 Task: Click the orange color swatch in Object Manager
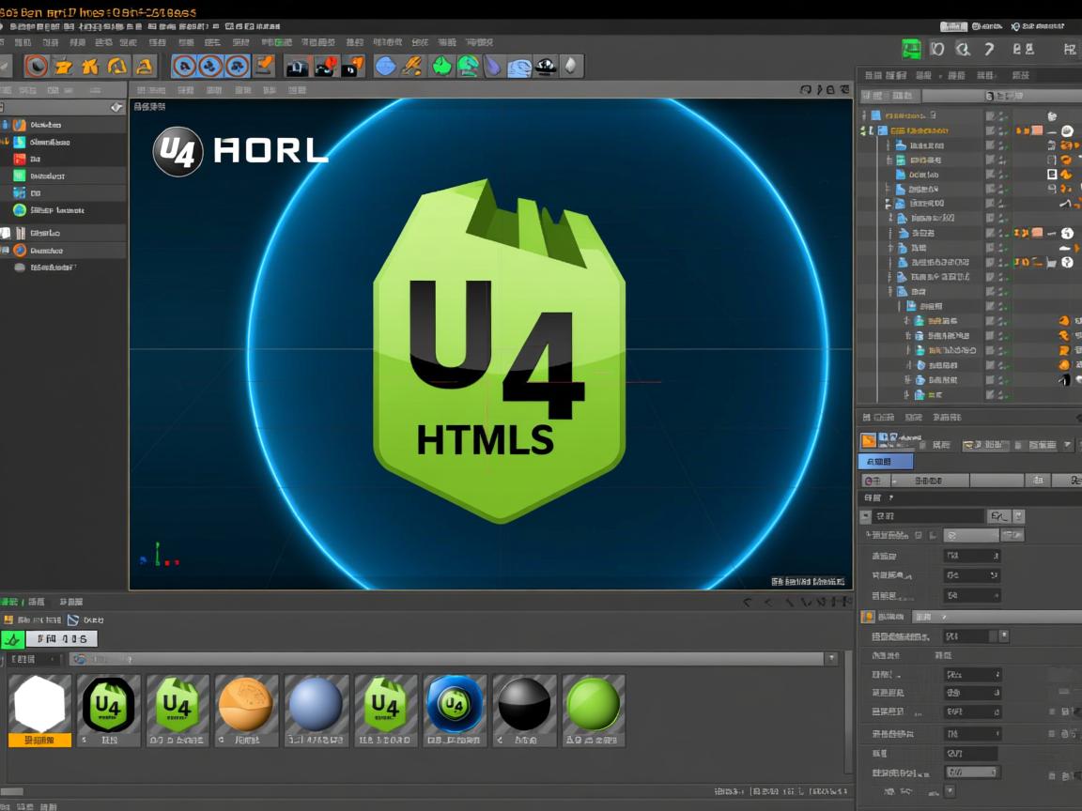[x=1038, y=130]
